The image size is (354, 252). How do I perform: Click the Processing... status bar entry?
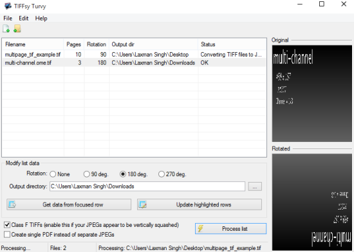pos(15,248)
